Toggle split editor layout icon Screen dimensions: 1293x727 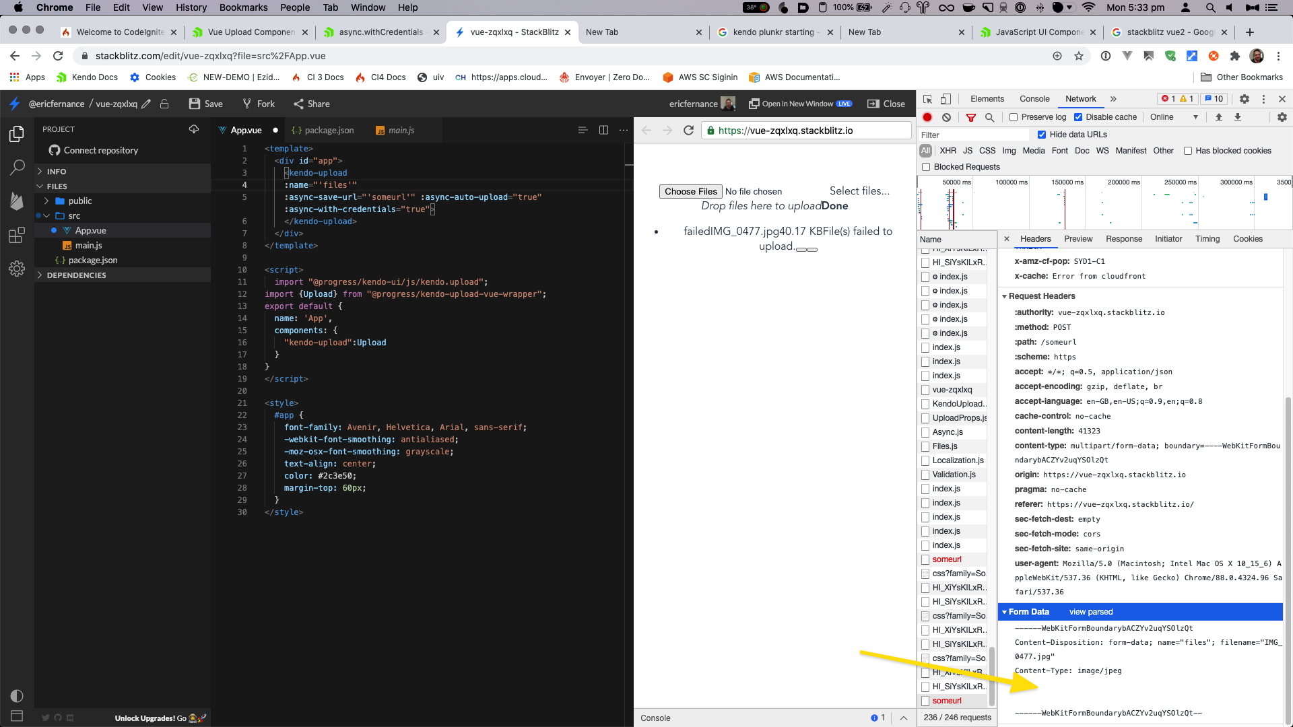click(603, 130)
